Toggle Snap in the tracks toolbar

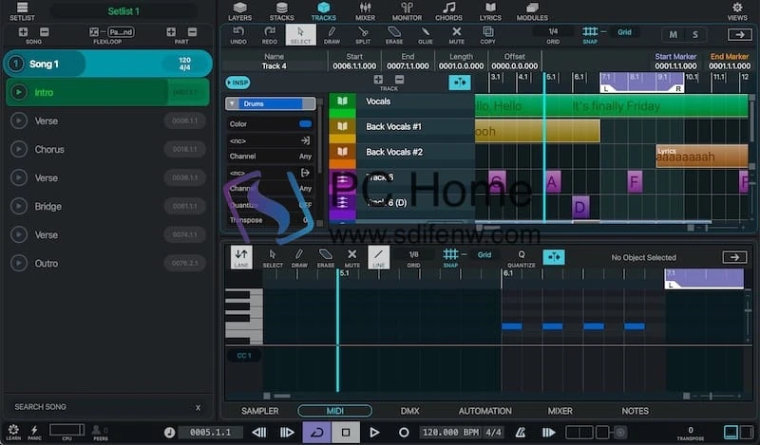click(x=590, y=35)
